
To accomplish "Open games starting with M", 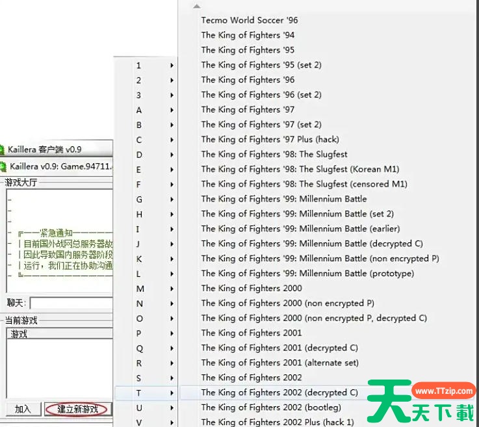I will pyautogui.click(x=146, y=289).
